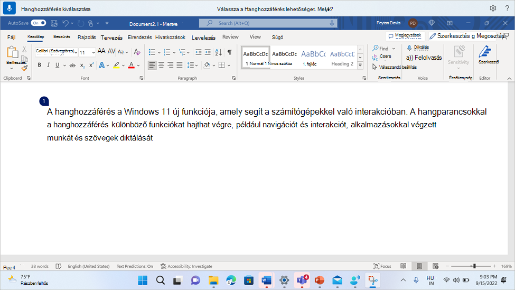Image resolution: width=515 pixels, height=290 pixels.
Task: Open the Change Case Aa dropdown
Action: point(123,52)
